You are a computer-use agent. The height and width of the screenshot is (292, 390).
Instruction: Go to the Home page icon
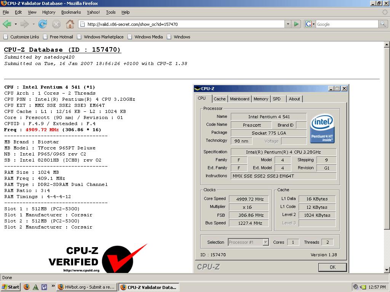pos(70,24)
